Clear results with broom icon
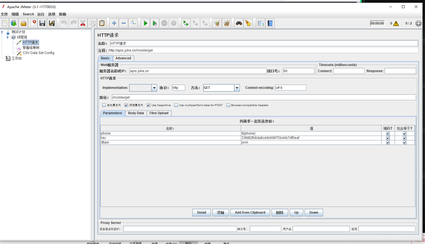Screen dimensions: 425x244 (x=217, y=23)
